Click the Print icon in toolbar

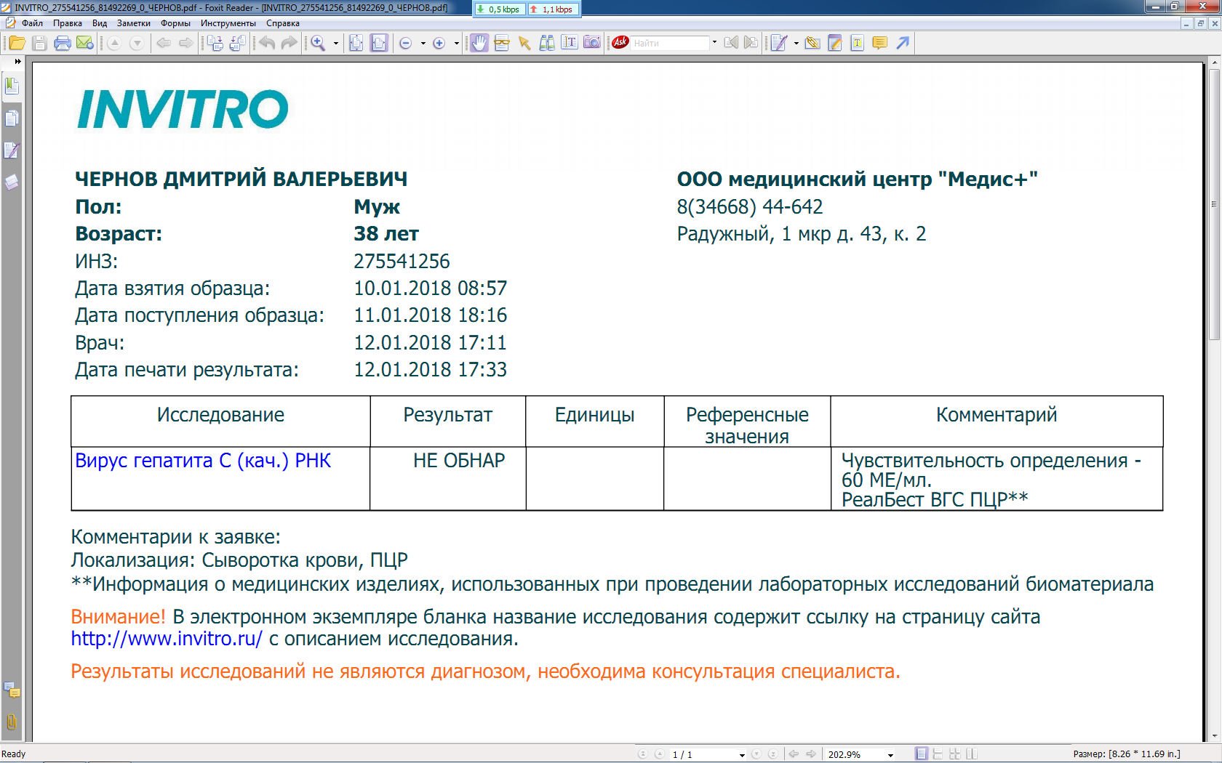[x=63, y=44]
